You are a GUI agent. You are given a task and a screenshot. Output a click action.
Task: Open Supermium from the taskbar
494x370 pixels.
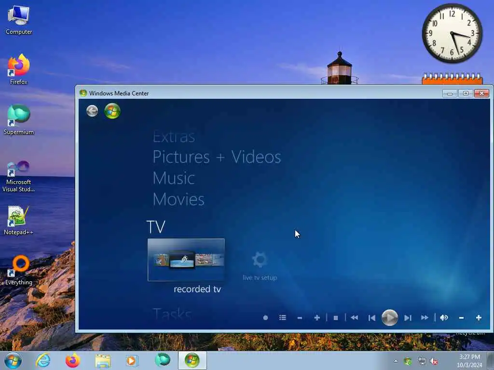click(163, 360)
